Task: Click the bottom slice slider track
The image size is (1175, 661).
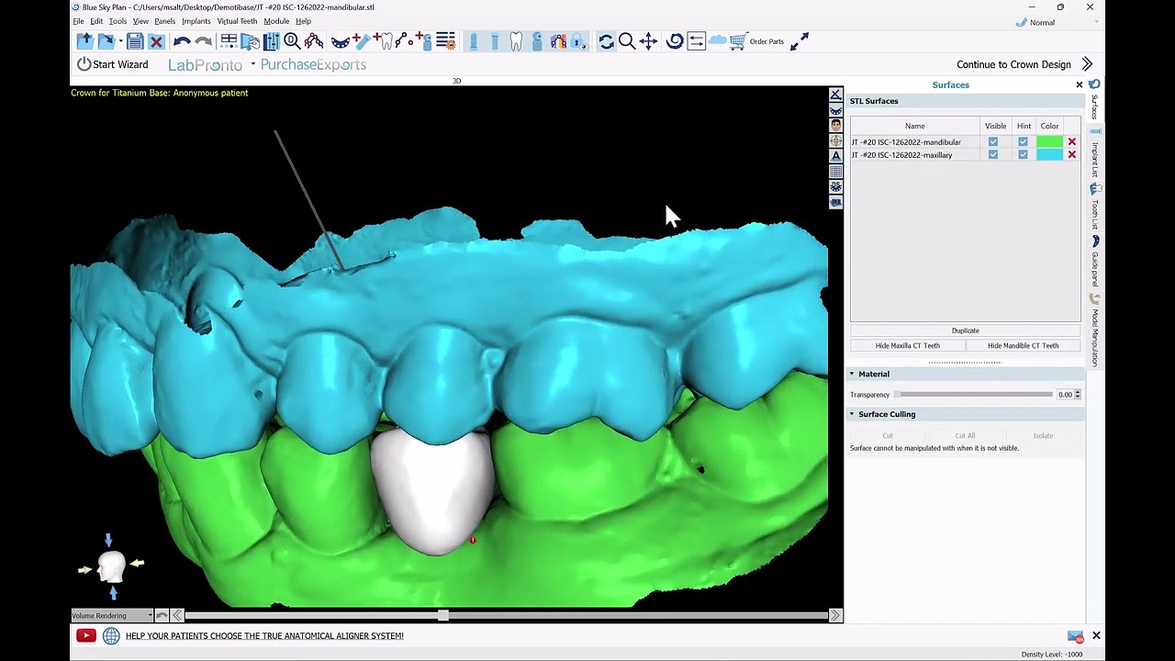Action: click(506, 615)
